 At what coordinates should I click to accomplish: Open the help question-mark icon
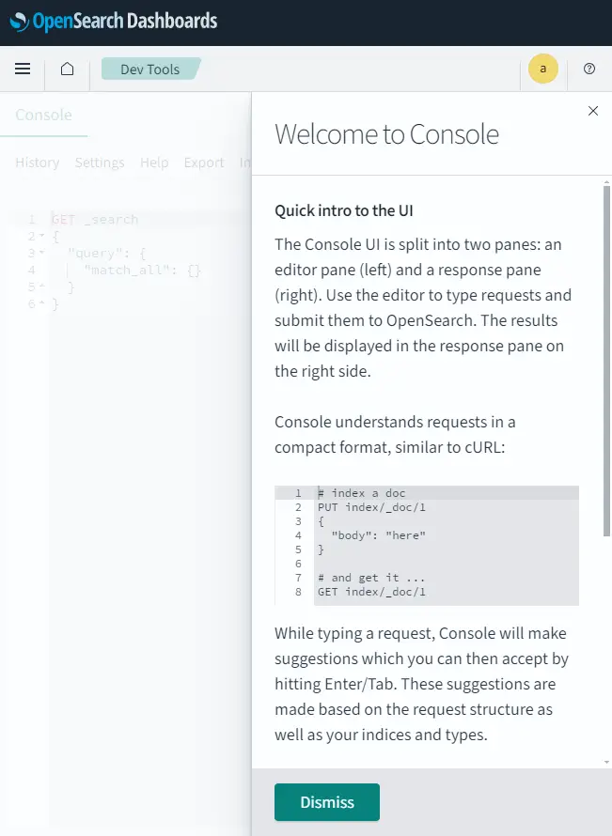point(589,69)
